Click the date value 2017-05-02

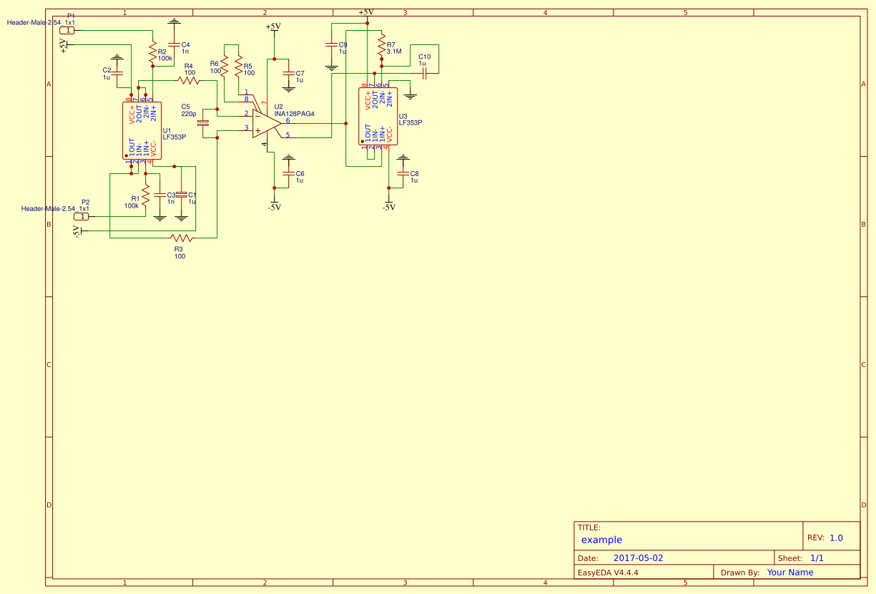coord(639,558)
